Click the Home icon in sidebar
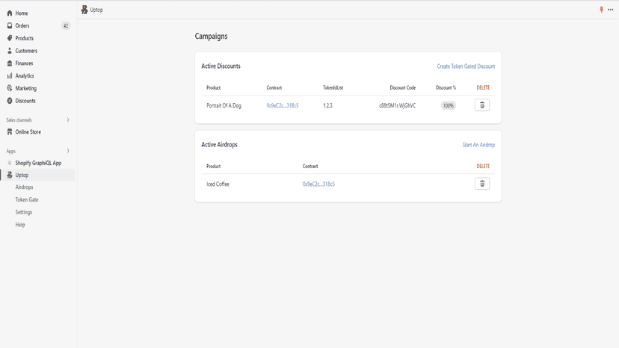The width and height of the screenshot is (619, 348). coord(10,13)
